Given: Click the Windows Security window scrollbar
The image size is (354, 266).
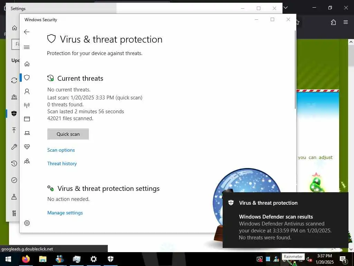Looking at the screenshot, I should tap(295, 69).
